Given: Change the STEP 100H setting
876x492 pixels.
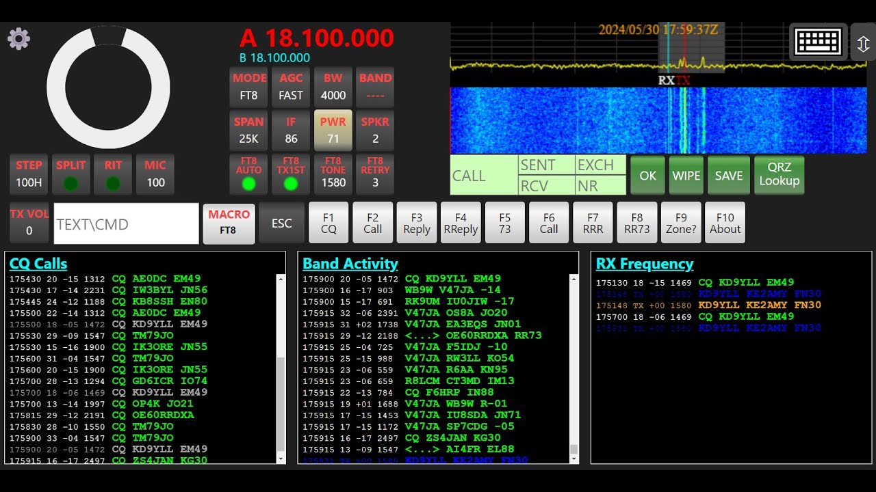Looking at the screenshot, I should [x=29, y=175].
